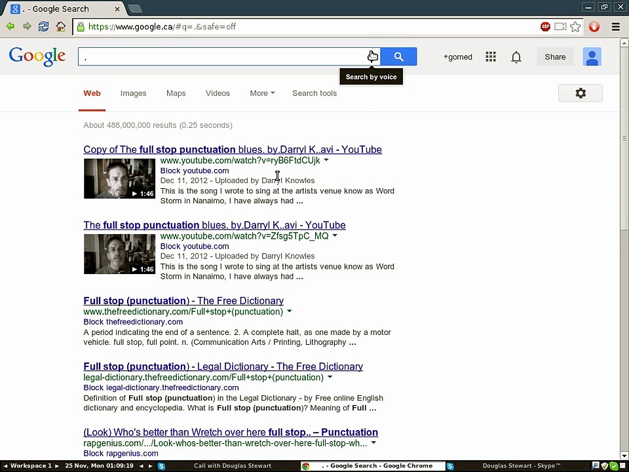Switch to Images results

[x=133, y=93]
